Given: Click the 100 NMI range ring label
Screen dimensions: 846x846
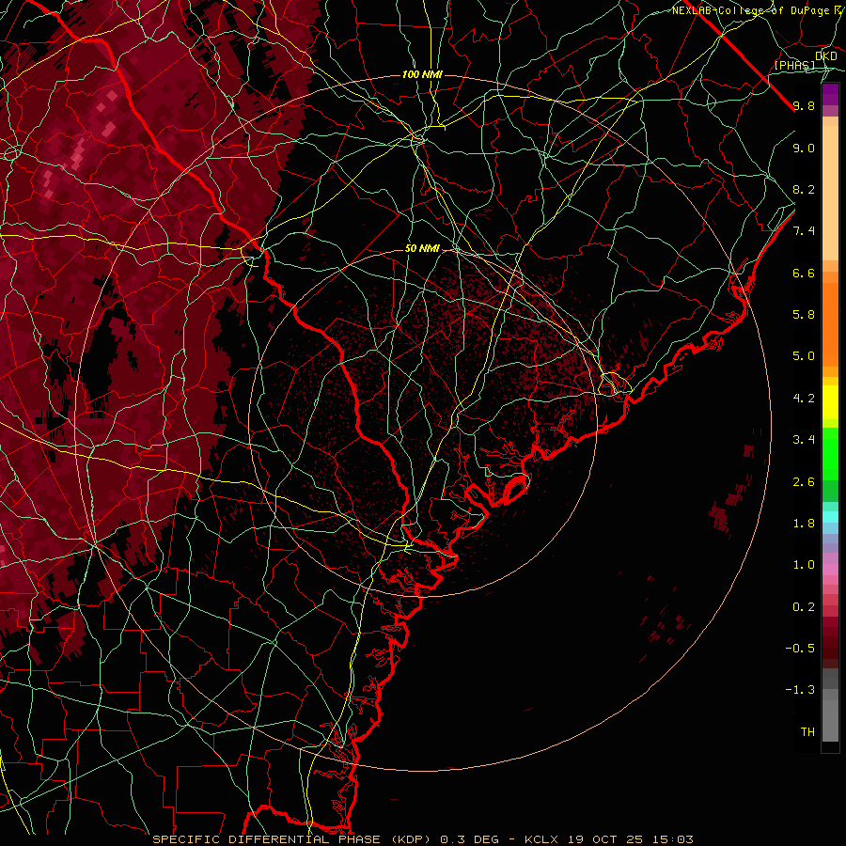Looking at the screenshot, I should point(422,74).
